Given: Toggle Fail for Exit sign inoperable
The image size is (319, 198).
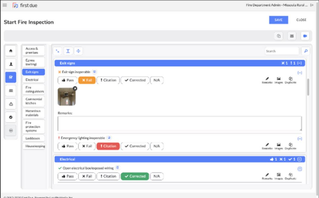Looking at the screenshot, I should point(87,80).
